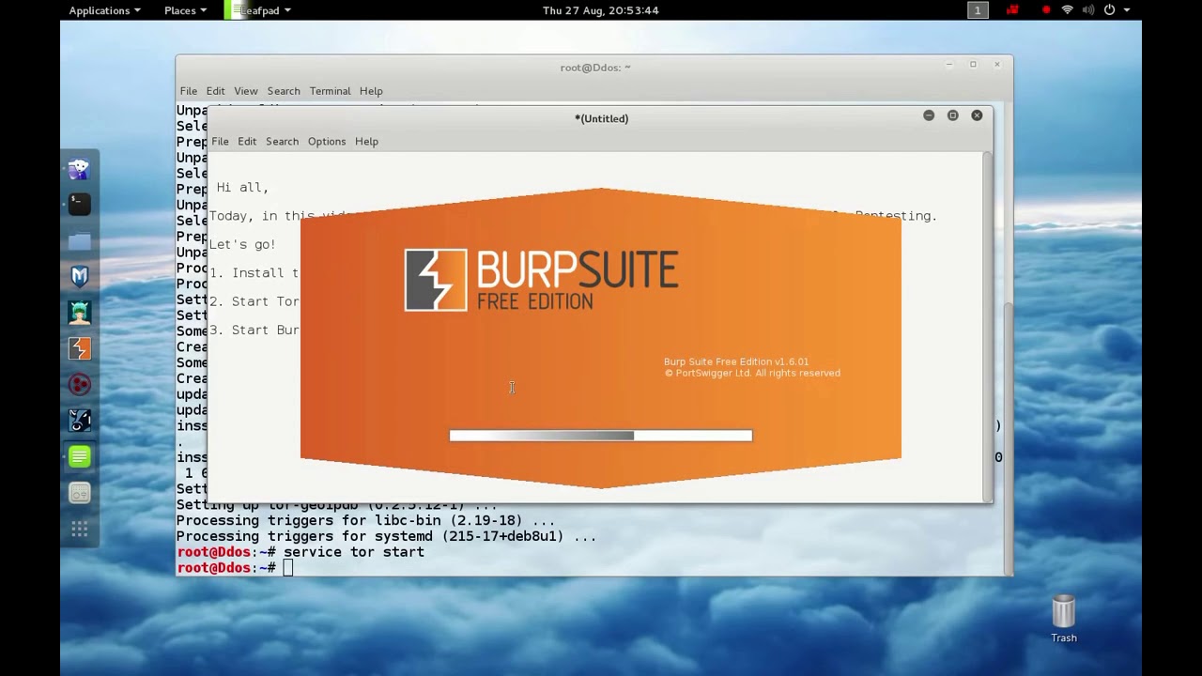
Task: Open workspace indicator number 1
Action: point(978,10)
